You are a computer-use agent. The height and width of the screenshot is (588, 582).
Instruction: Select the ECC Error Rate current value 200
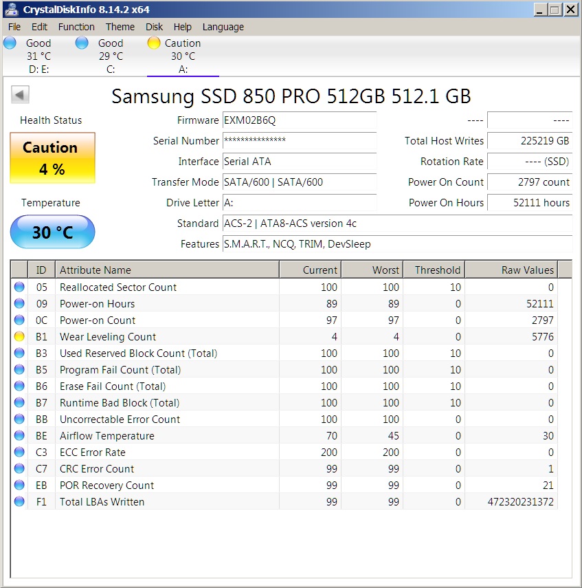click(x=329, y=453)
